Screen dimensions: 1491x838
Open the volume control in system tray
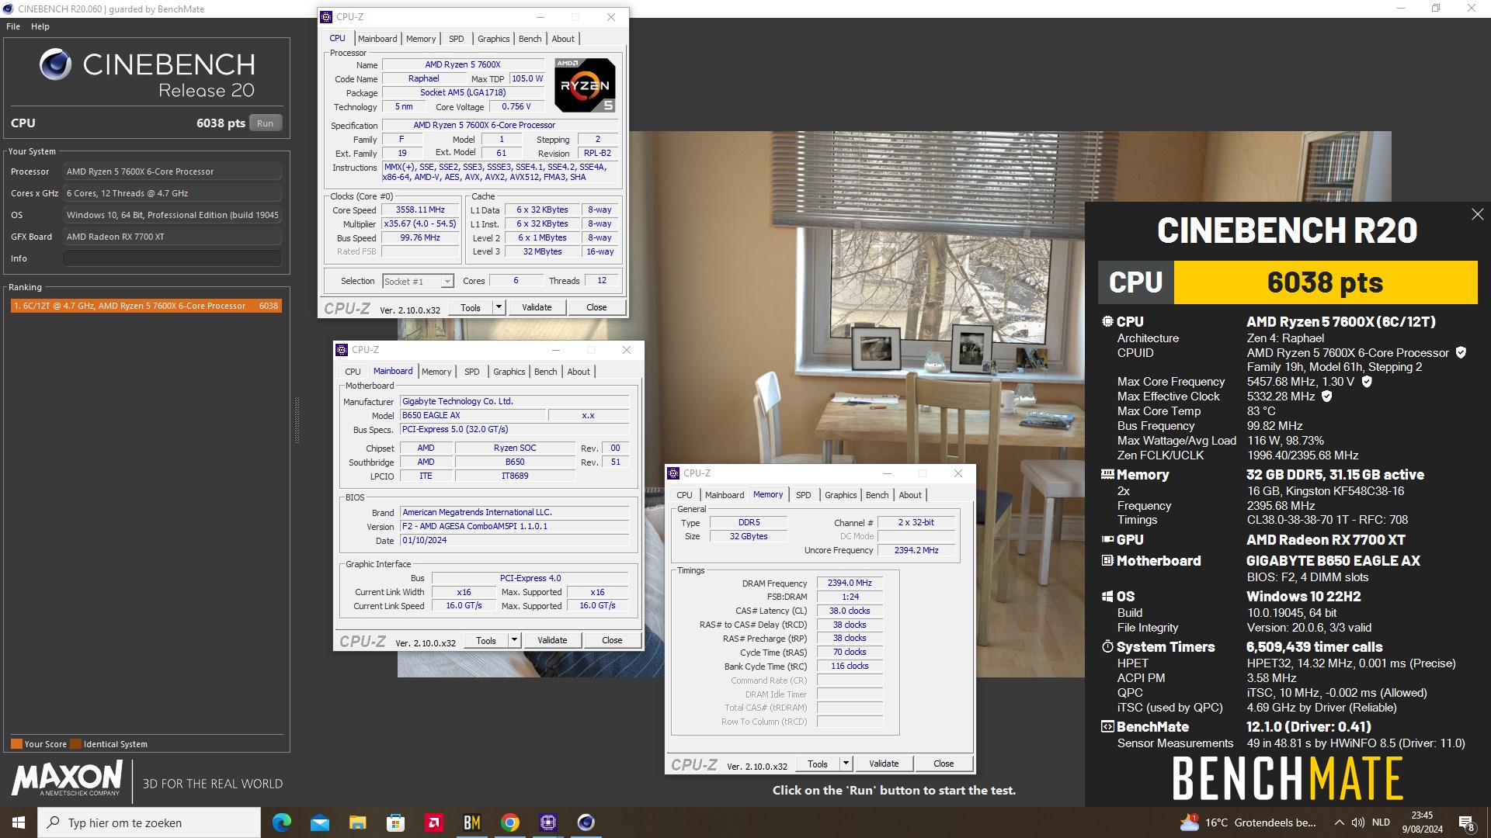[x=1357, y=822]
